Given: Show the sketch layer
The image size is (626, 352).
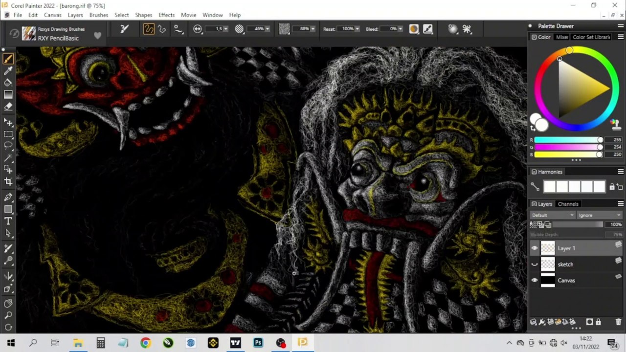Looking at the screenshot, I should coord(535,264).
